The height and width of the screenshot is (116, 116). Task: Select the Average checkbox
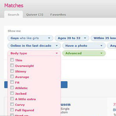(x=12, y=76)
